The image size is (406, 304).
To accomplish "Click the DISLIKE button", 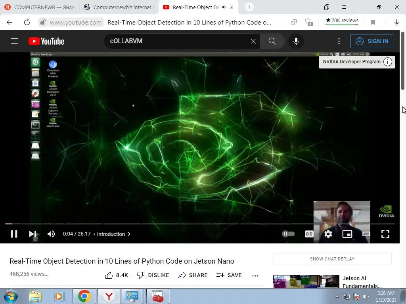I will coord(153,275).
